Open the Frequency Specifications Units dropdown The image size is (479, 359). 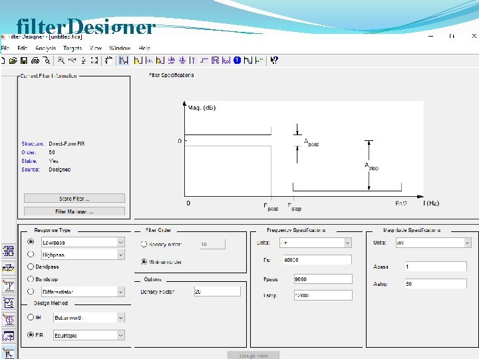[347, 243]
